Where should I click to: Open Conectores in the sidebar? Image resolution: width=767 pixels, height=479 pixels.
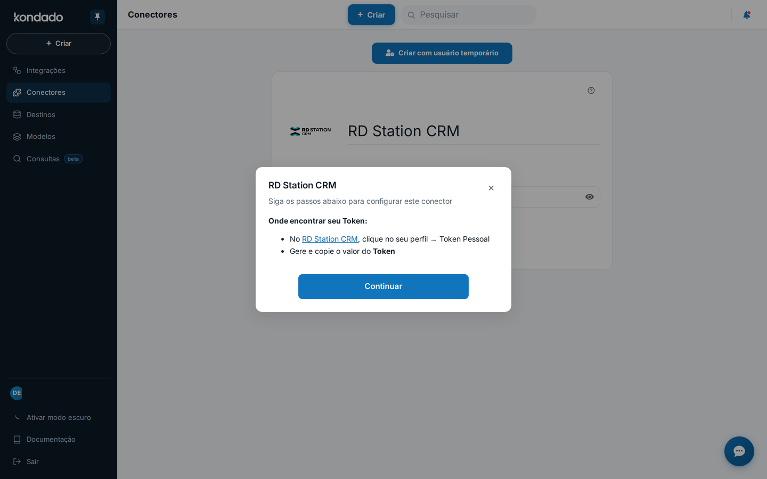click(59, 93)
